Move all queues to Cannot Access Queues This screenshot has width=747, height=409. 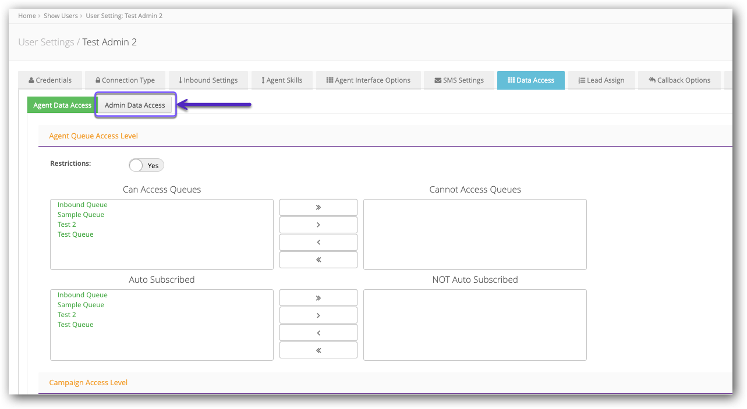(318, 207)
